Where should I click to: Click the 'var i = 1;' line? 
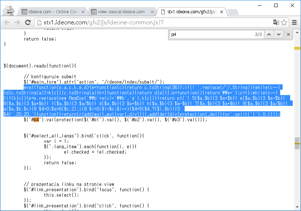tap(56, 141)
